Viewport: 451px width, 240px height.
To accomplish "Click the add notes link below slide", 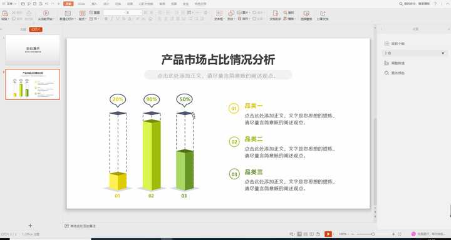I will click(x=83, y=226).
